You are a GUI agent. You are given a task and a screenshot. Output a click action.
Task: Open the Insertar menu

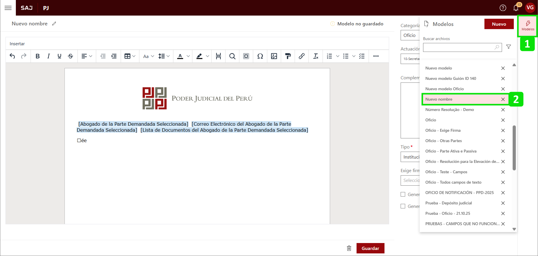tap(17, 44)
